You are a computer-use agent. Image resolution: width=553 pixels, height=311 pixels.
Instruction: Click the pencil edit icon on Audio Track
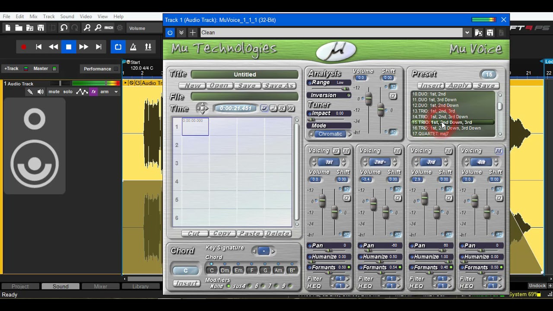click(x=30, y=92)
